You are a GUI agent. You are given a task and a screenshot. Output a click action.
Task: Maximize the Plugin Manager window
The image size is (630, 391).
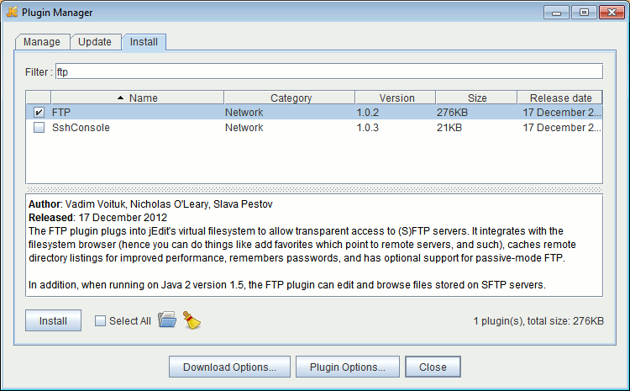pos(584,13)
